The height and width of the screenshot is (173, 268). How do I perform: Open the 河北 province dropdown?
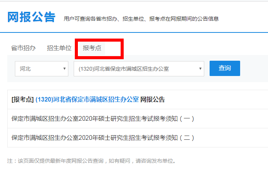coord(42,69)
